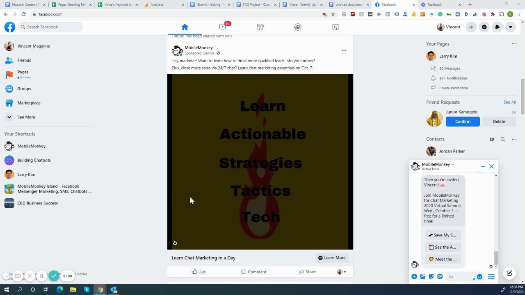This screenshot has height=295, width=525.
Task: Open Your Pages options menu
Action: 514,44
